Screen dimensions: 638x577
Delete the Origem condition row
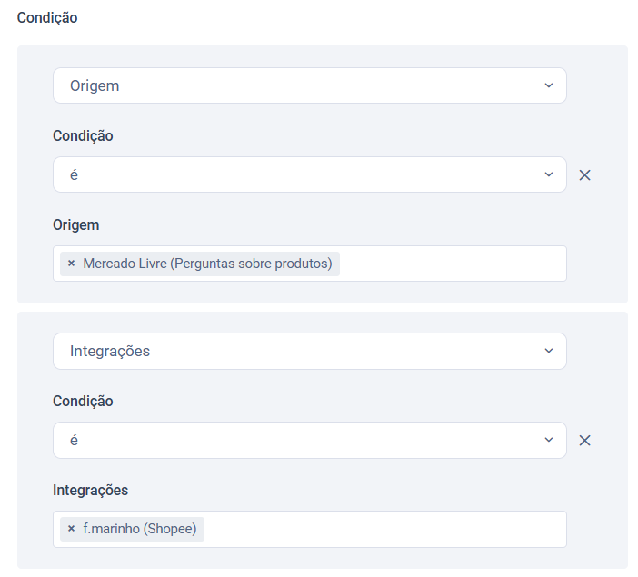tap(585, 175)
